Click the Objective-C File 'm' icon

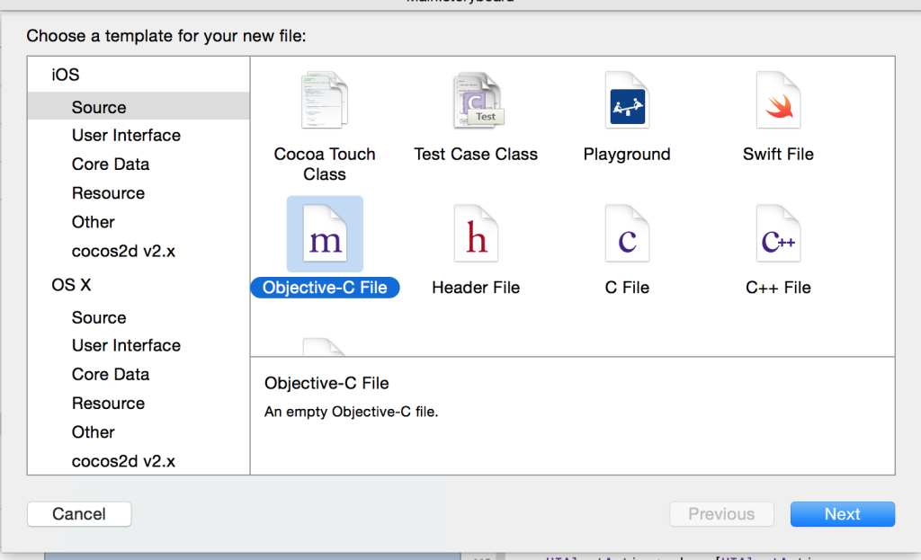[325, 234]
